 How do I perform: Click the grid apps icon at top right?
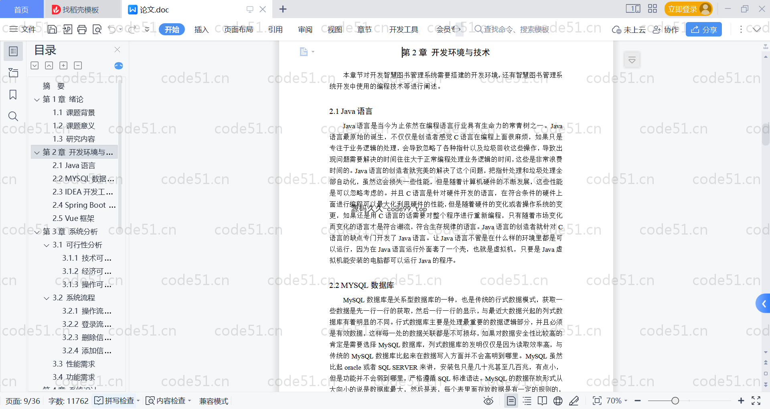652,9
